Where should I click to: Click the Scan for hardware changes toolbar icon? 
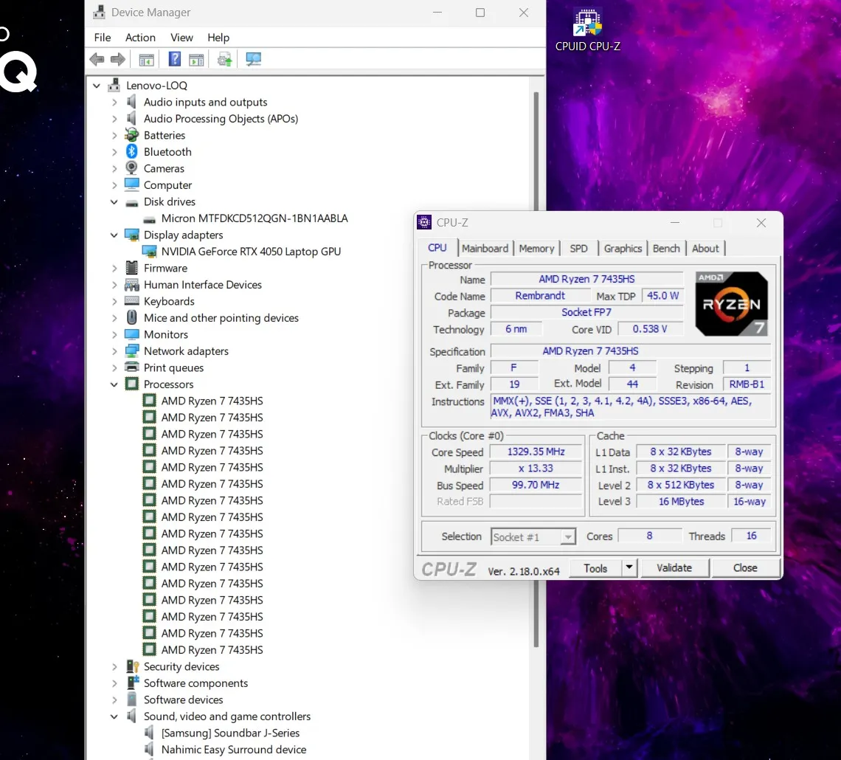pyautogui.click(x=254, y=60)
